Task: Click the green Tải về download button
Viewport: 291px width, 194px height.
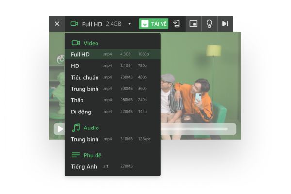Action: [153, 24]
